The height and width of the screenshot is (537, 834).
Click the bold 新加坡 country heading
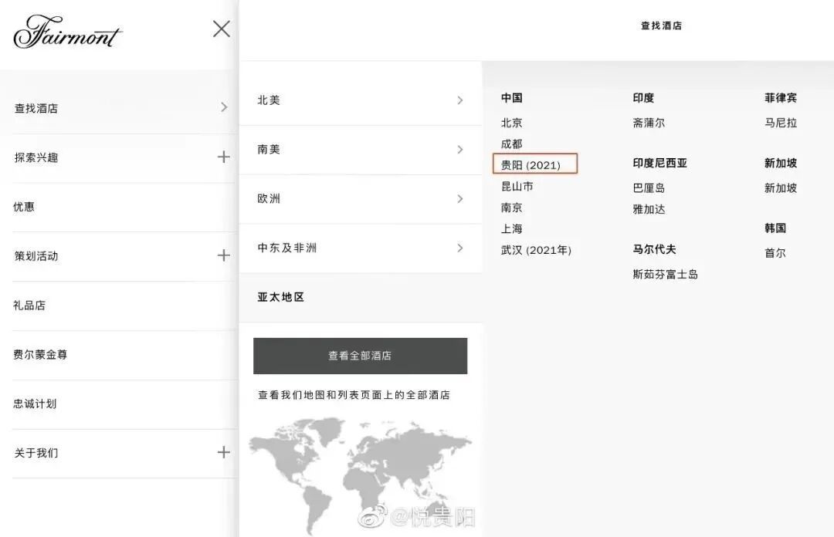781,164
